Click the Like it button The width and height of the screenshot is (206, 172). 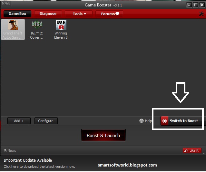click(192, 150)
